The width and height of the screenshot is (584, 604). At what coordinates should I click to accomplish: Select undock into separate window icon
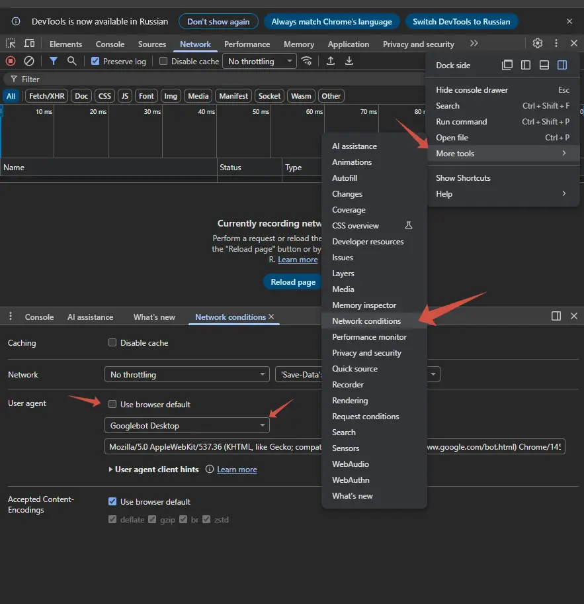coord(507,66)
